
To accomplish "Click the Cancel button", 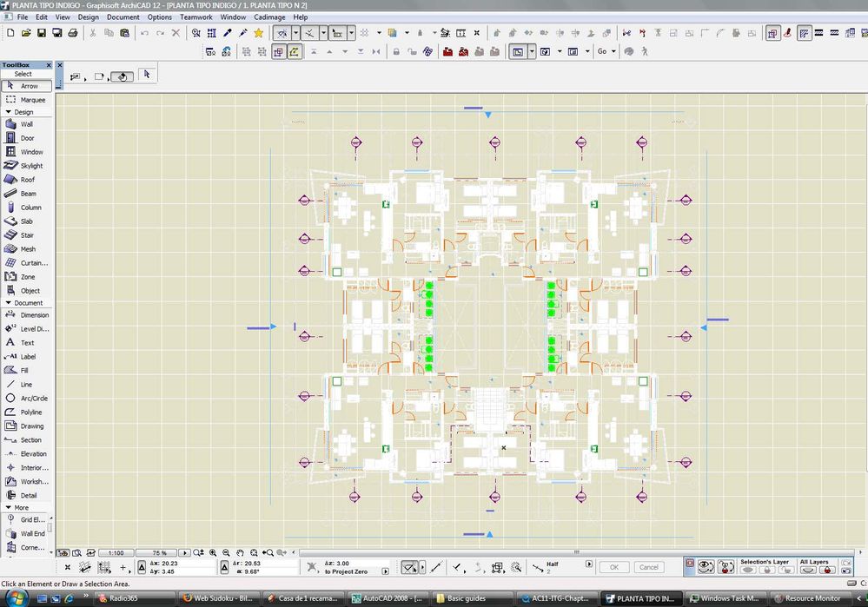I will [648, 567].
